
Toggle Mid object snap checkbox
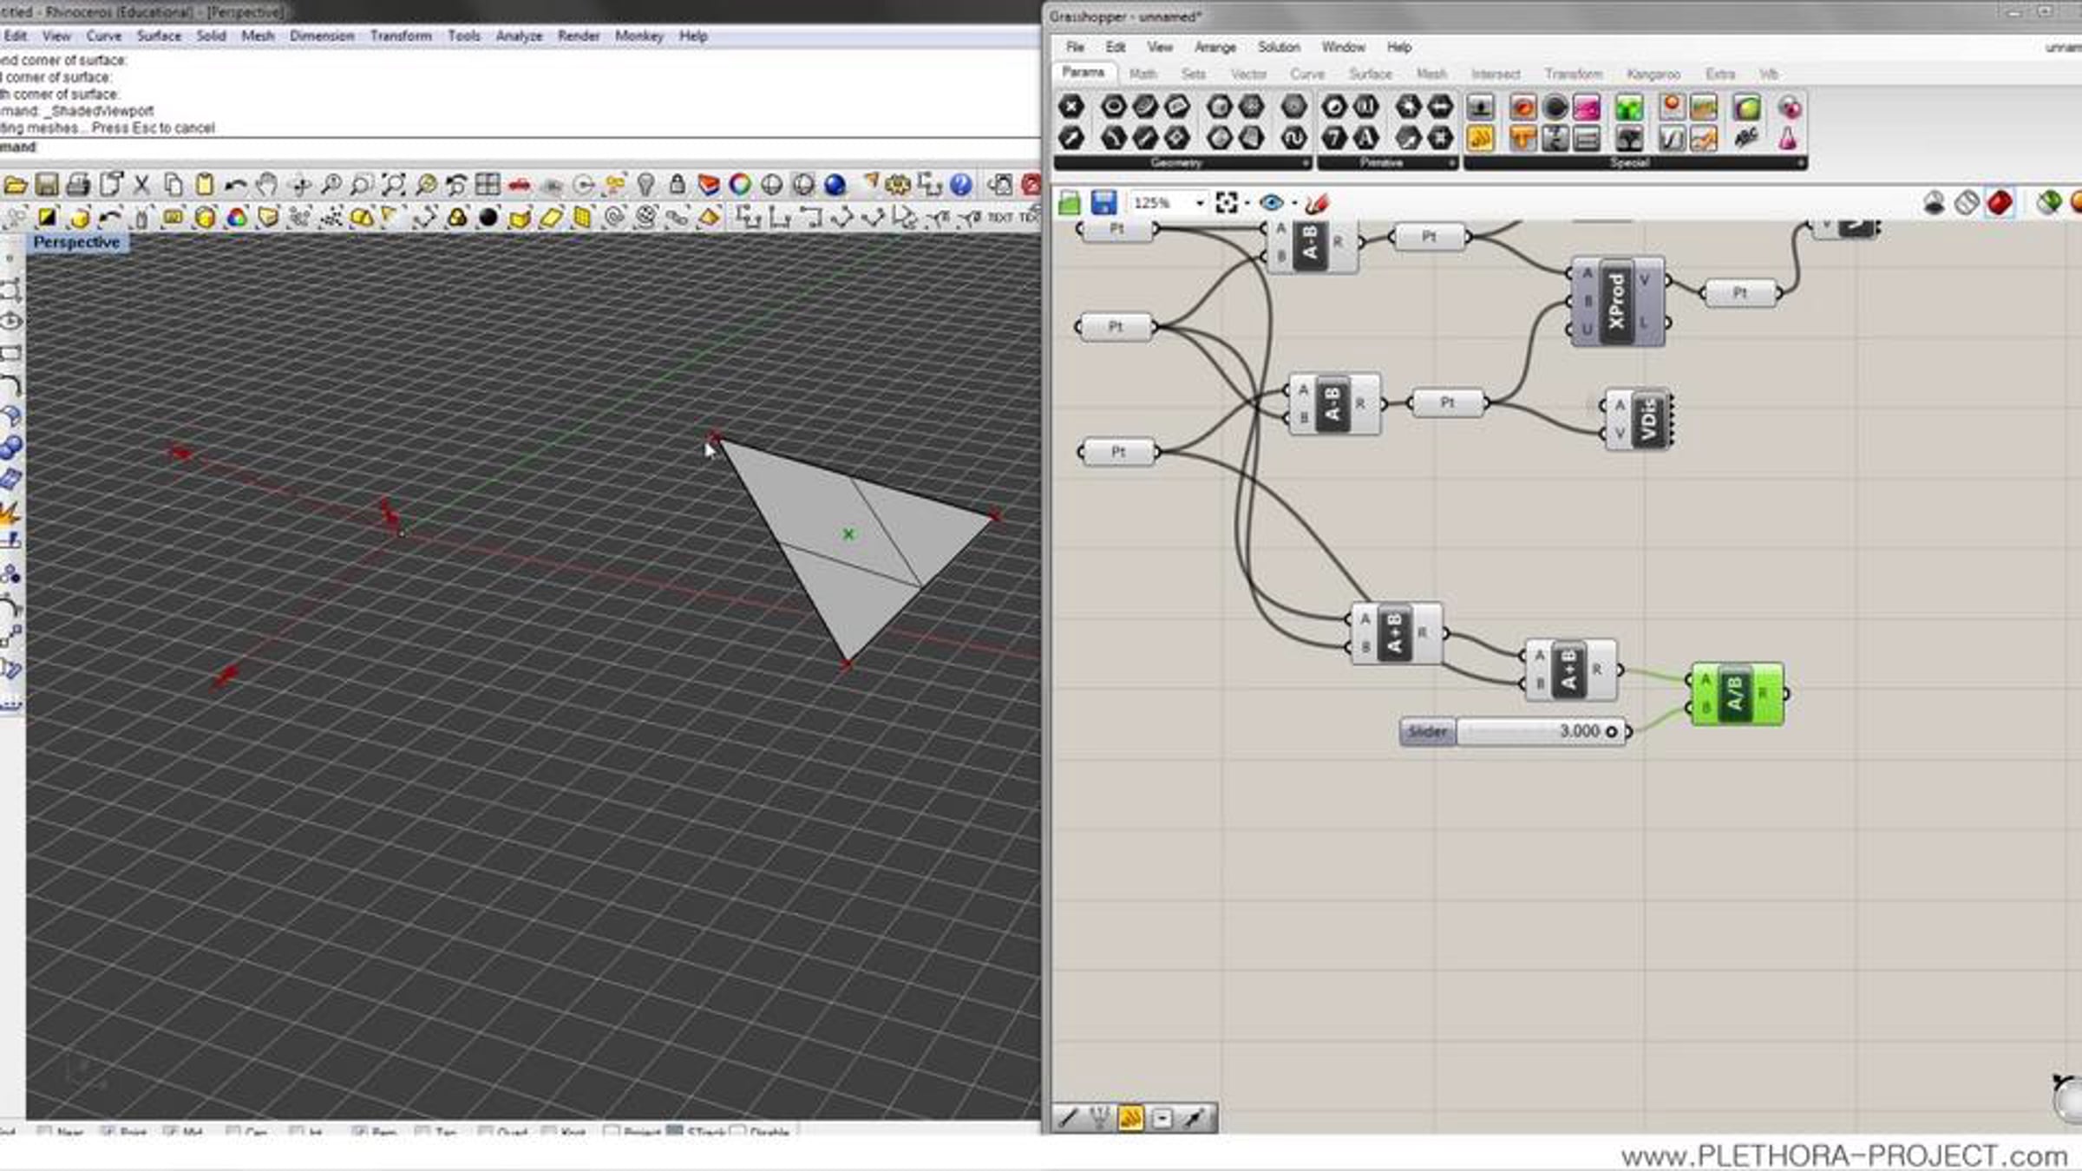171,1132
